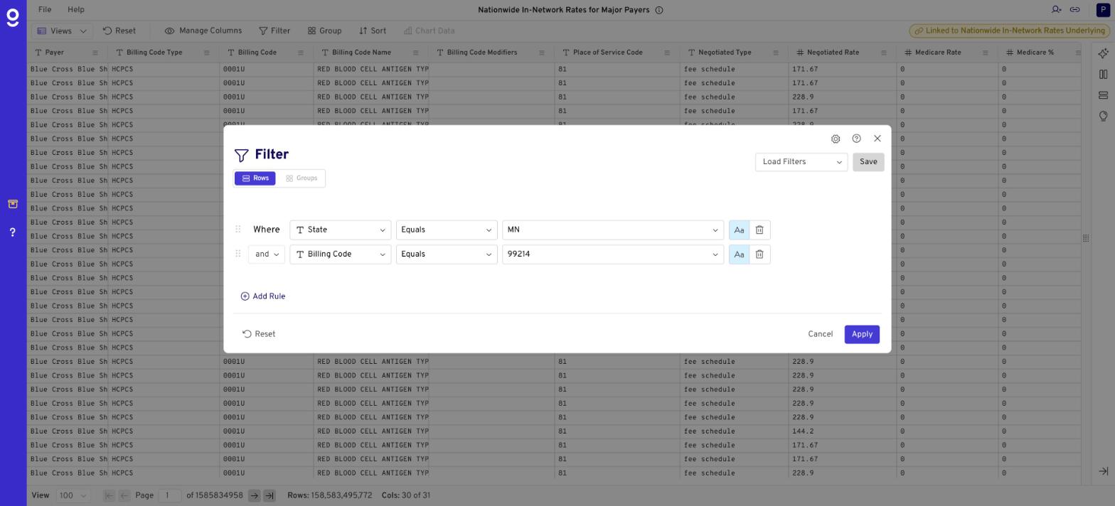The image size is (1115, 506).
Task: Open Billing Code Type column menu
Action: coord(207,53)
